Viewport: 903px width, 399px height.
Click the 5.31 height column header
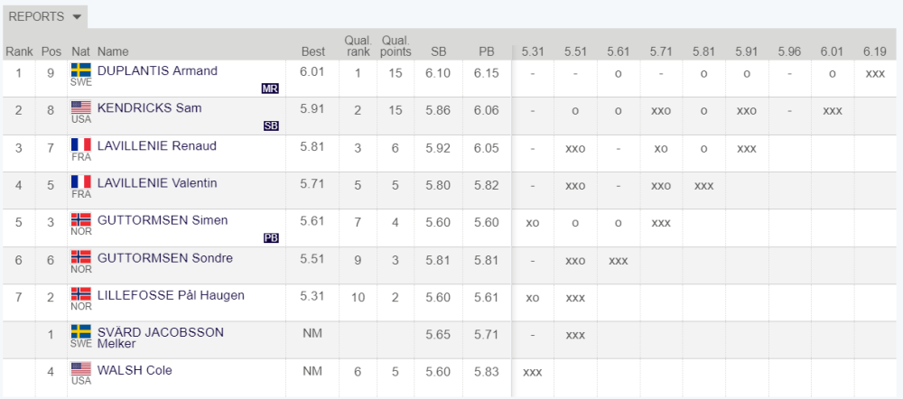(x=533, y=51)
